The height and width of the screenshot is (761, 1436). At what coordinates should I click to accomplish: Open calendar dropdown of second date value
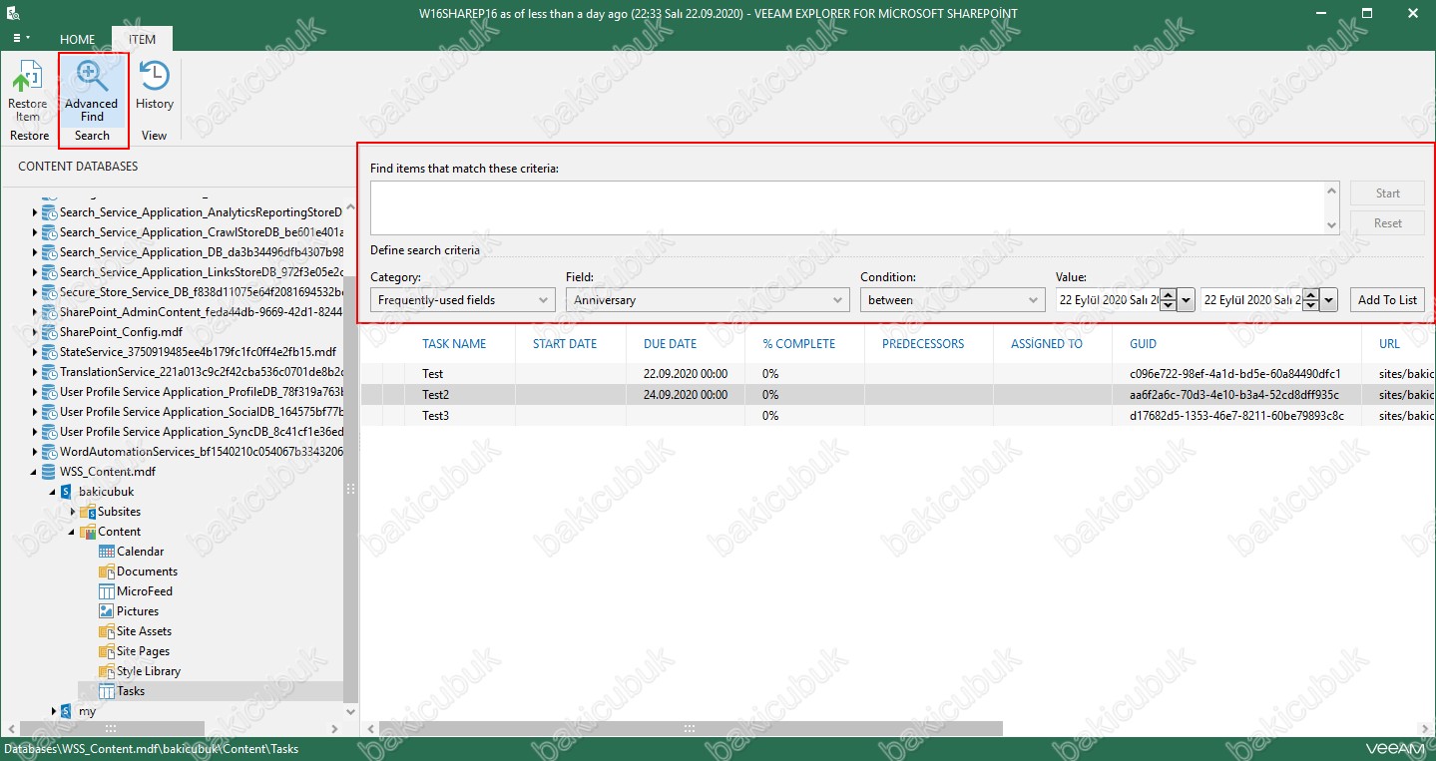coord(1328,300)
